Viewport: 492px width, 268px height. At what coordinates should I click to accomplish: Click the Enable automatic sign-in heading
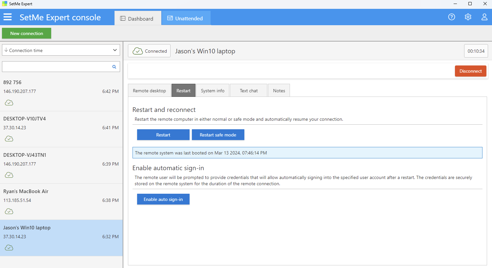coord(168,168)
